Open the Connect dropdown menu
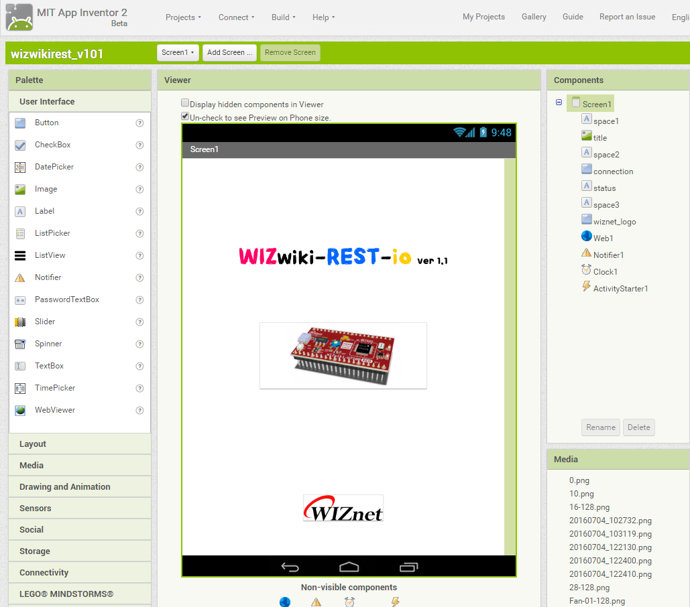The width and height of the screenshot is (690, 607). pyautogui.click(x=236, y=17)
